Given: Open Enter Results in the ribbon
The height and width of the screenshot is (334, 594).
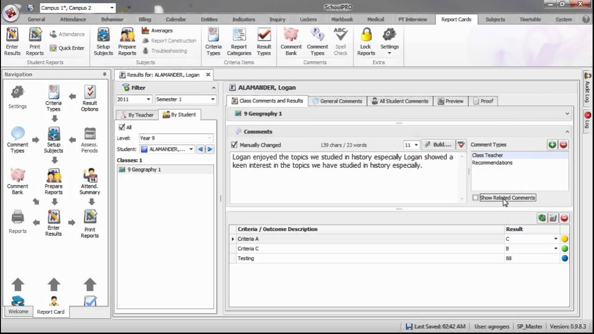Looking at the screenshot, I should click(12, 41).
